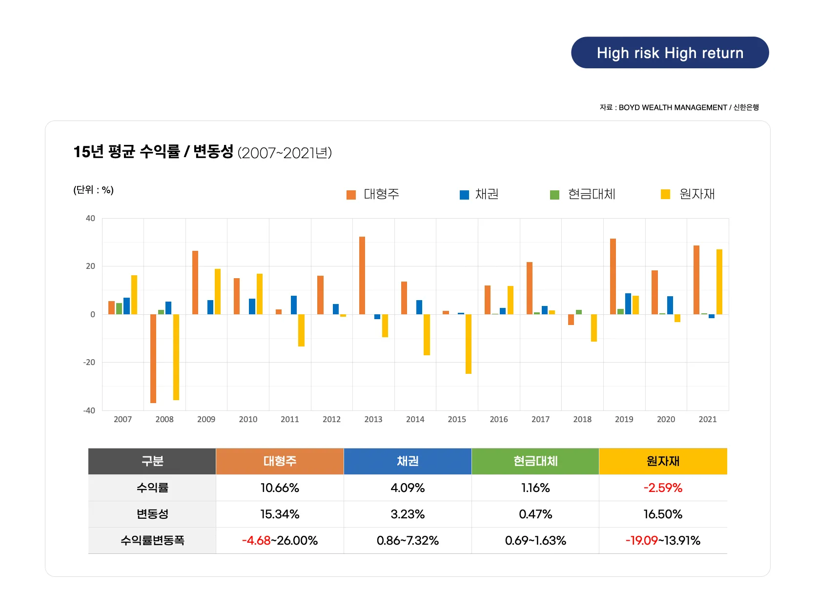The height and width of the screenshot is (611, 818).
Task: Click the blue 채권 legend swatch
Action: point(464,195)
